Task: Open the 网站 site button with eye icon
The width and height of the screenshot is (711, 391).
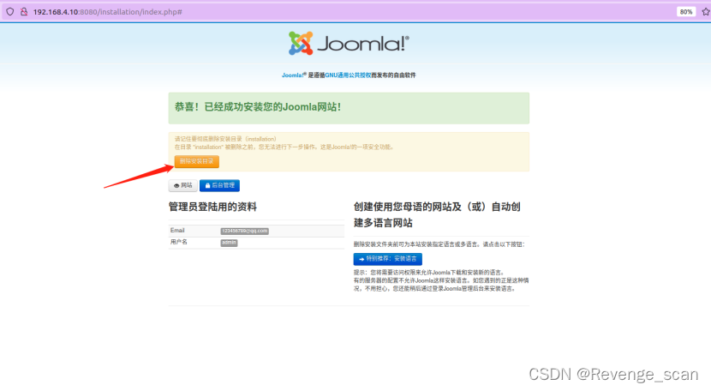Action: point(183,185)
